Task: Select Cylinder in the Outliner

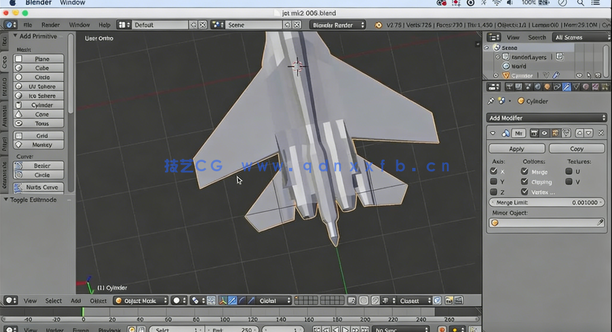Action: (x=522, y=75)
